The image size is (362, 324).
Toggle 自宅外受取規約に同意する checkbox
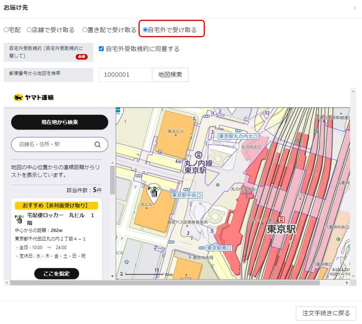pyautogui.click(x=101, y=49)
